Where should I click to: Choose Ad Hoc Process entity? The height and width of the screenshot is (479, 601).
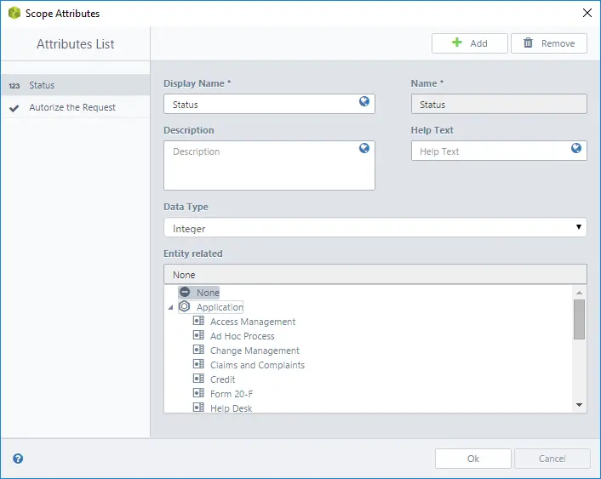pyautogui.click(x=243, y=336)
